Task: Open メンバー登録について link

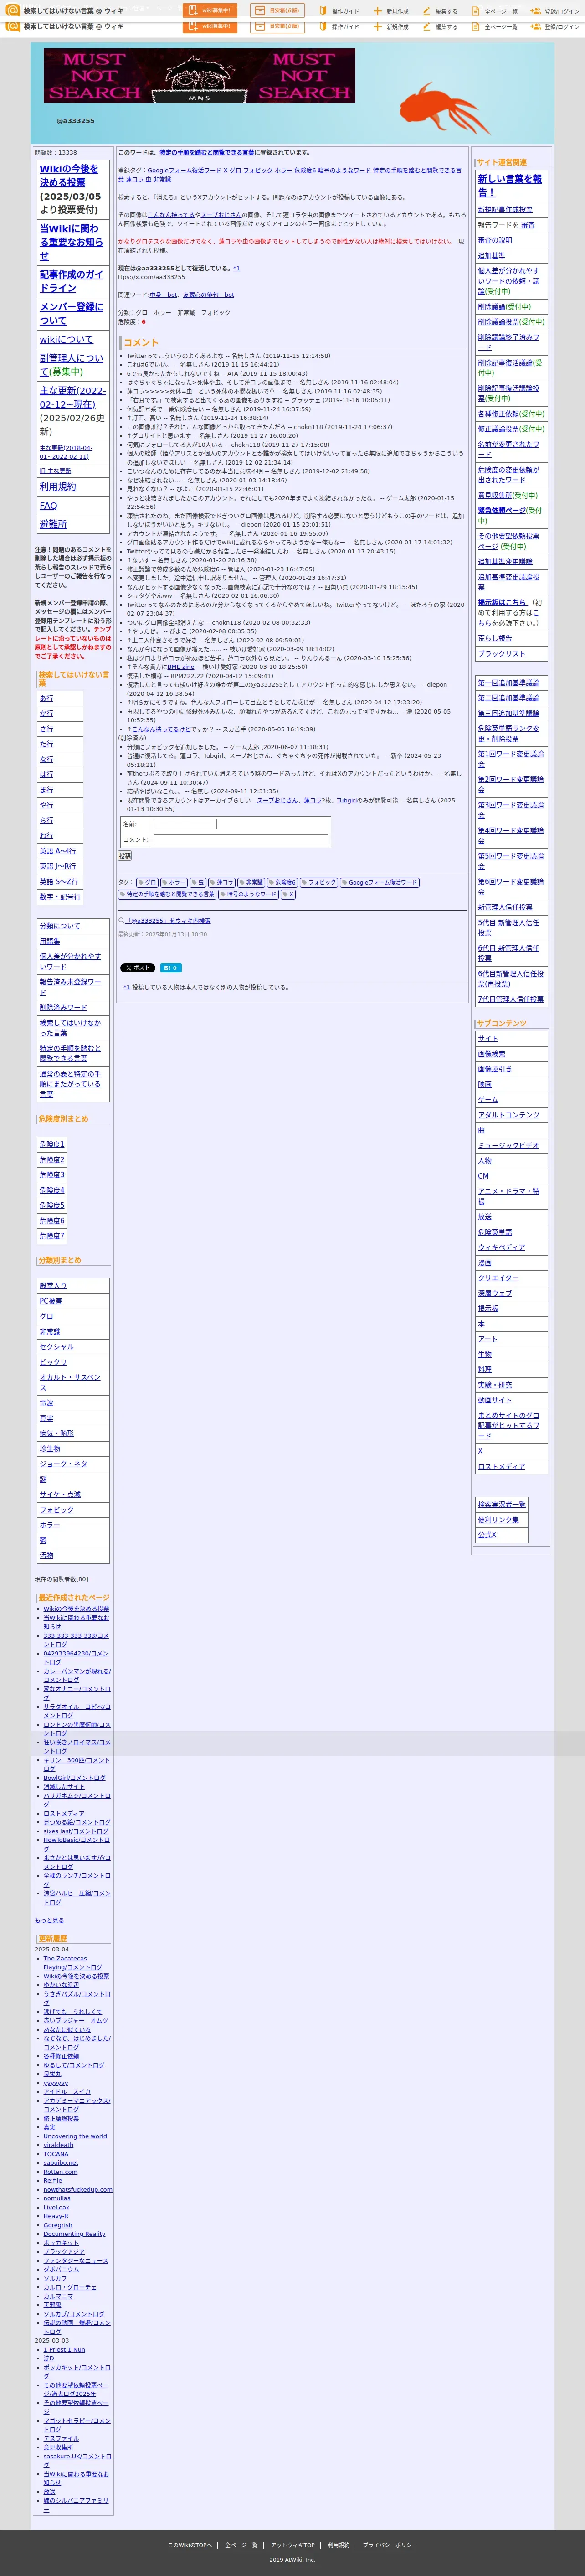Action: [x=71, y=314]
